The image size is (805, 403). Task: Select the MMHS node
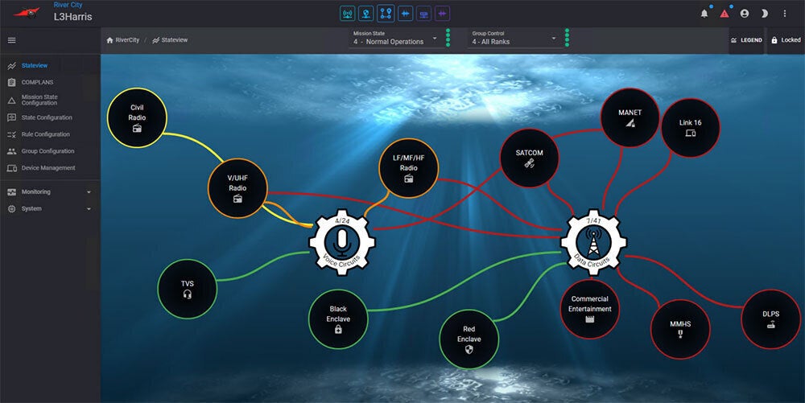click(x=680, y=329)
